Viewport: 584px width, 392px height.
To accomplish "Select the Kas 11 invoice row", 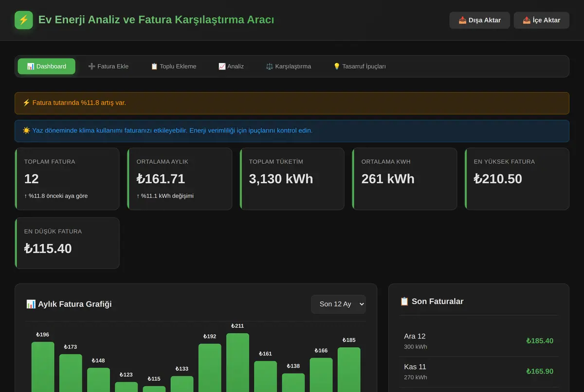I will [478, 372].
